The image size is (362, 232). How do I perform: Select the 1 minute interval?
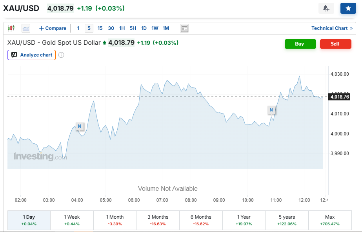[78, 28]
